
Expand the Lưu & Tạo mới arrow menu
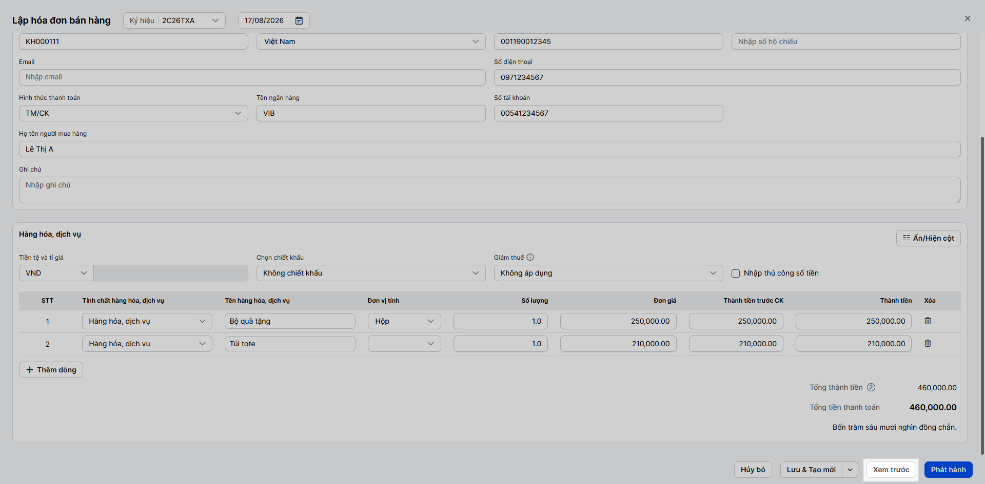click(850, 470)
